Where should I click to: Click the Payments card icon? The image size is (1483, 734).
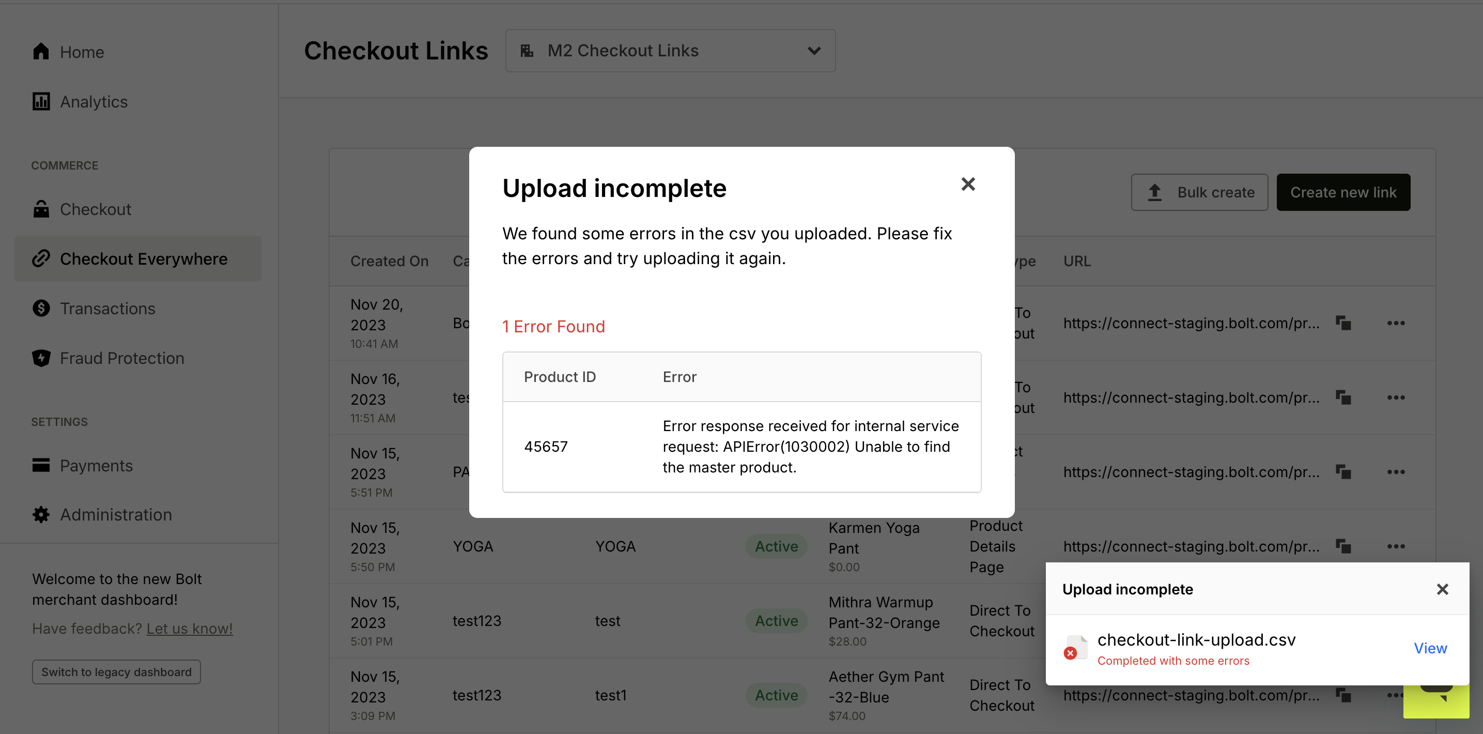click(x=41, y=465)
